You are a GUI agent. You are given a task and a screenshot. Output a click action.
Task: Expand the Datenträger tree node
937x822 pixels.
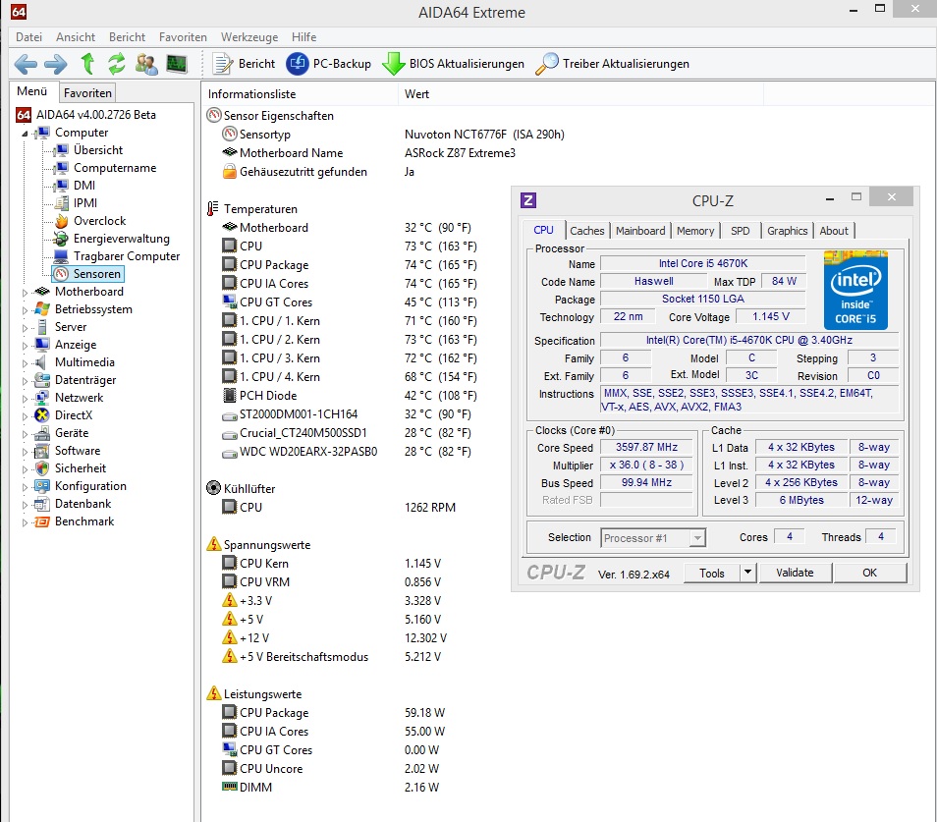[x=25, y=381]
